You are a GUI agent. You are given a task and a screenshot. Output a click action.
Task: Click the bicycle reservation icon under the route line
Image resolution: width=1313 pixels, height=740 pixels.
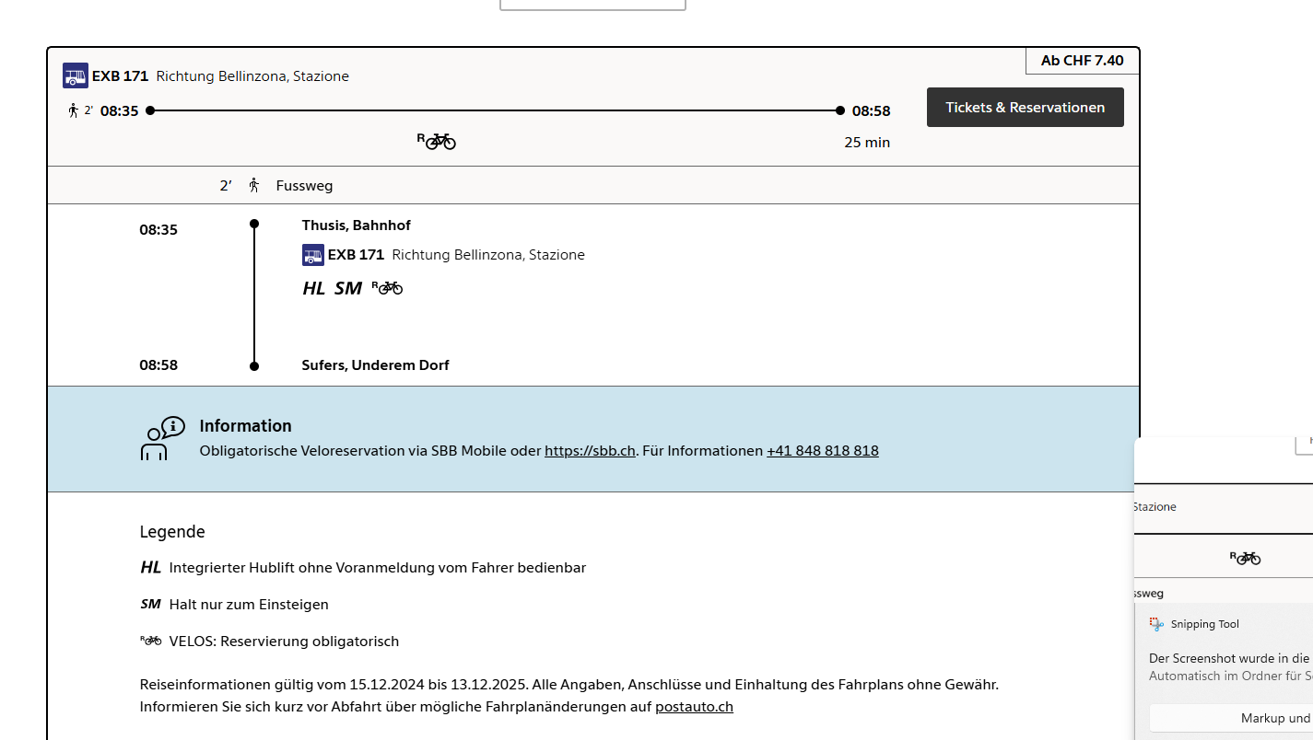(437, 141)
